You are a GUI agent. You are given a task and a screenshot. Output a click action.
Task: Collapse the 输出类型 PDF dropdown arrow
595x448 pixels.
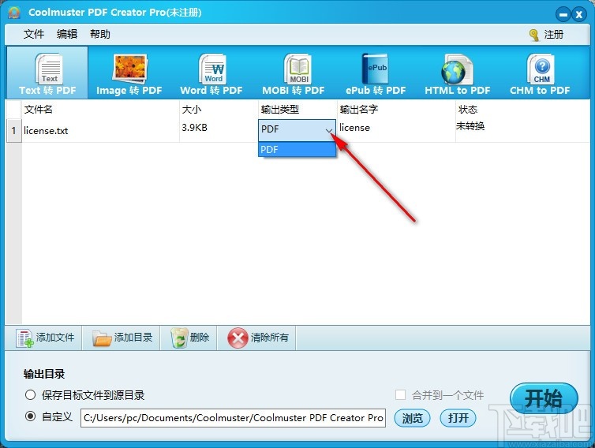[x=329, y=130]
